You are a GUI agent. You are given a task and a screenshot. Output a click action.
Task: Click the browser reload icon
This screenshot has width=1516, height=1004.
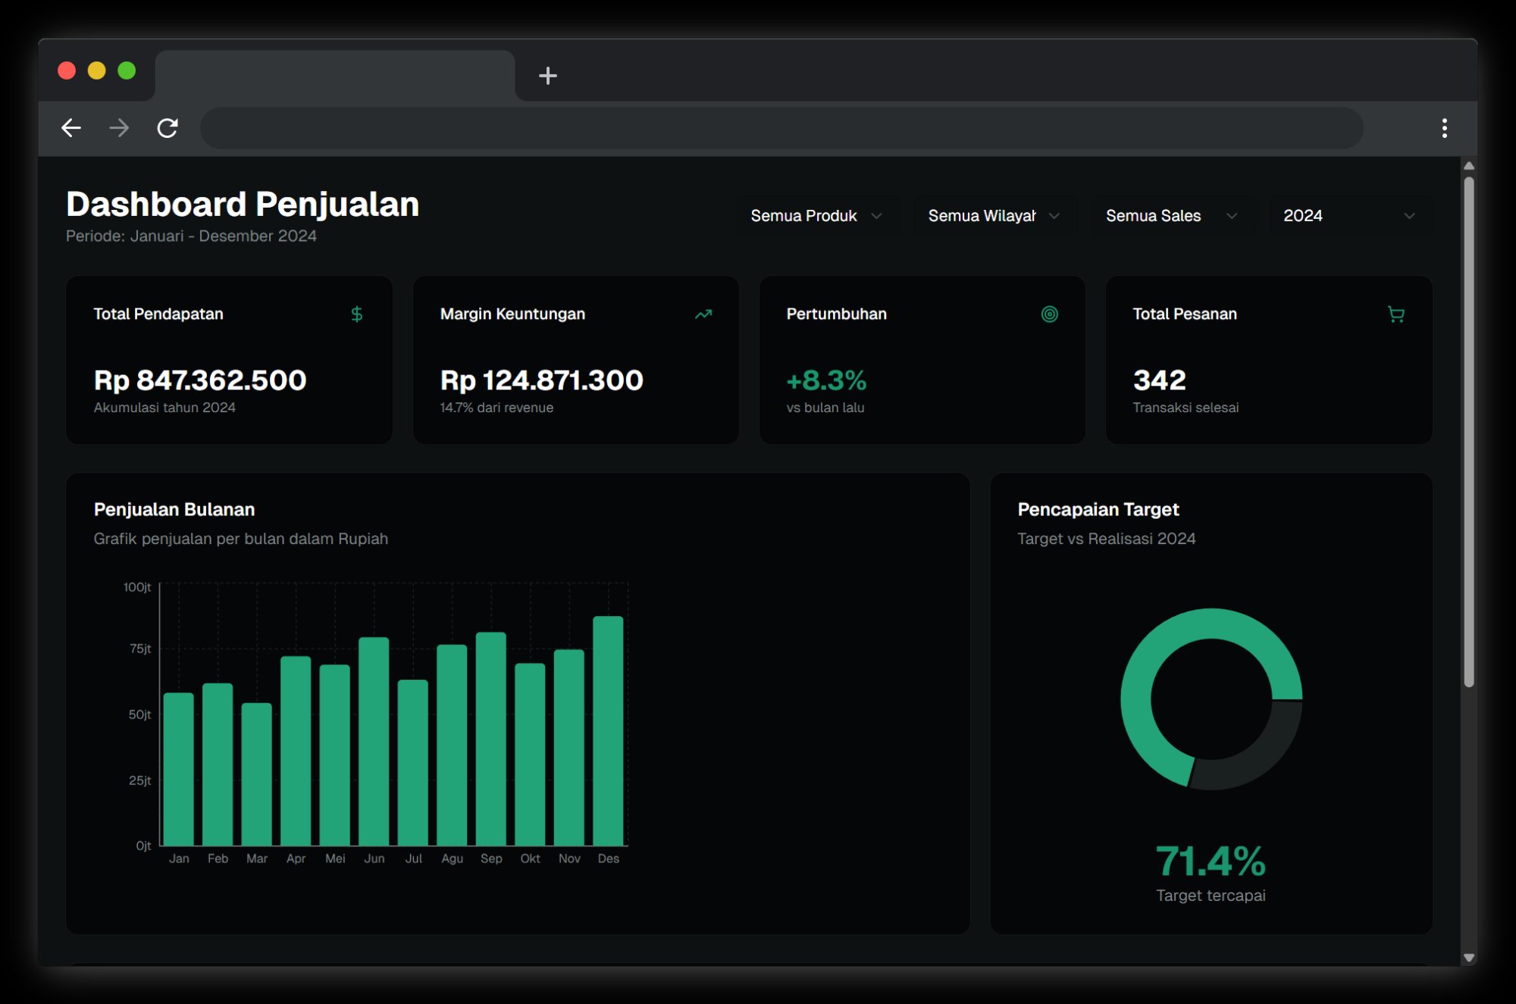(x=168, y=128)
